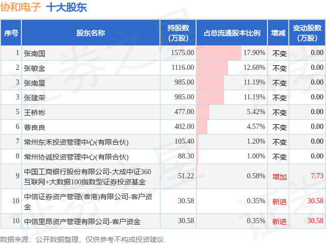The height and width of the screenshot is (244, 326).
Task: Click shareholder name 曹良良
Action: 35,127
